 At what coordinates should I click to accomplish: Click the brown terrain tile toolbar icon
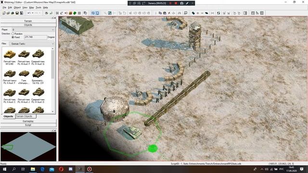pyautogui.click(x=71, y=13)
